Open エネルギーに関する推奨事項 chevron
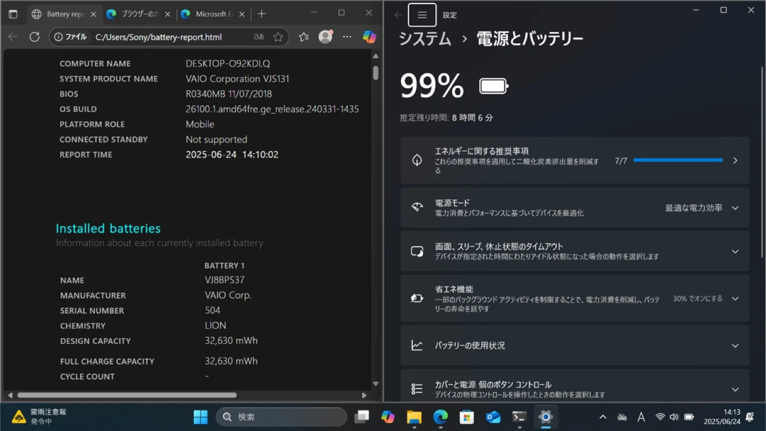 735,160
